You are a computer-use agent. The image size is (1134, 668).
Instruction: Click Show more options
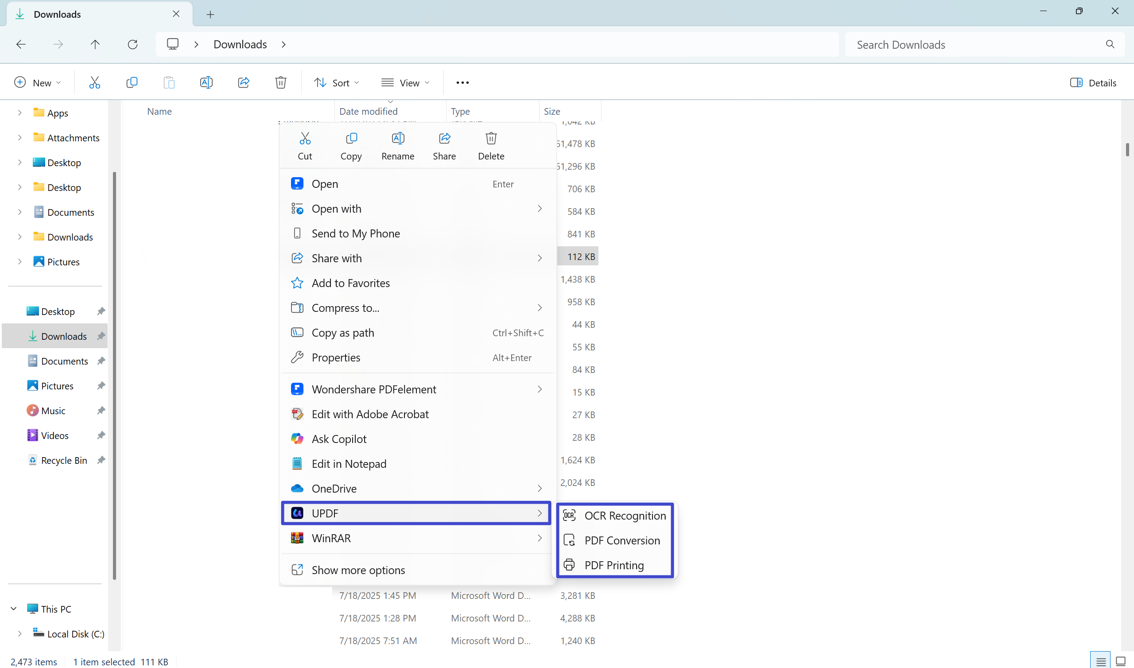[416, 569]
